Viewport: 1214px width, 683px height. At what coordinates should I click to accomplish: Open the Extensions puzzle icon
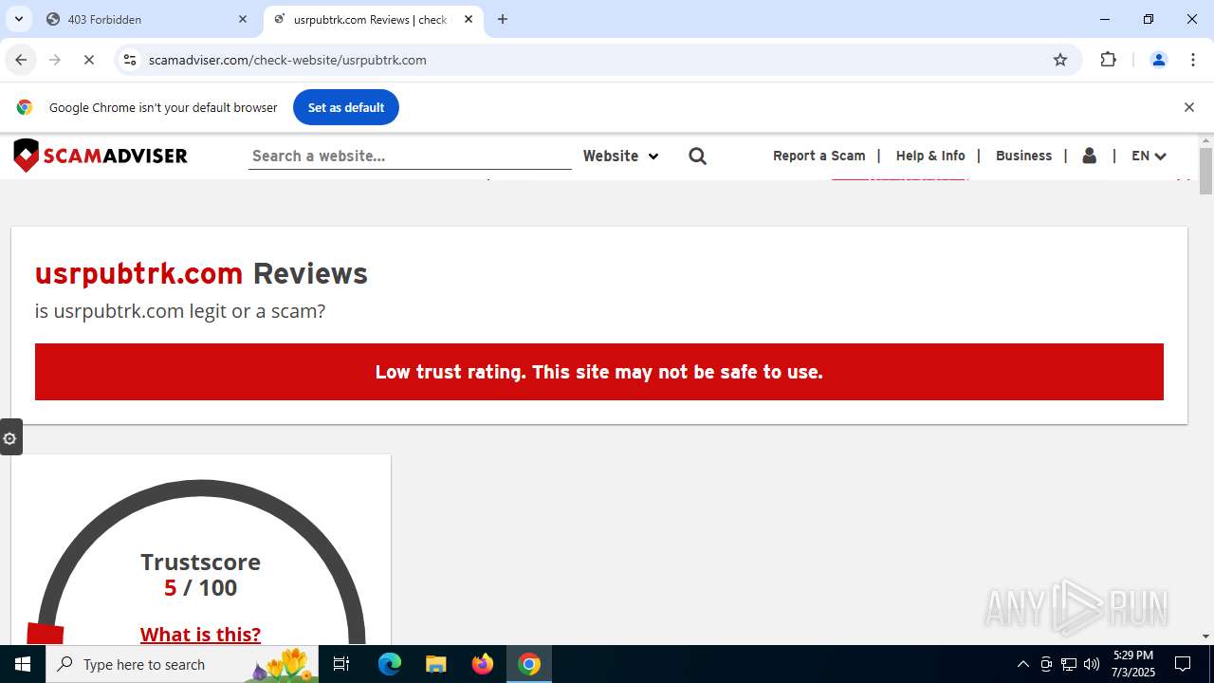[1109, 60]
